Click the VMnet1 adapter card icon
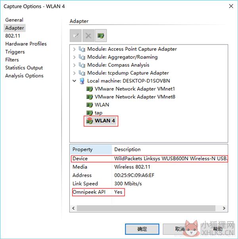 point(90,89)
